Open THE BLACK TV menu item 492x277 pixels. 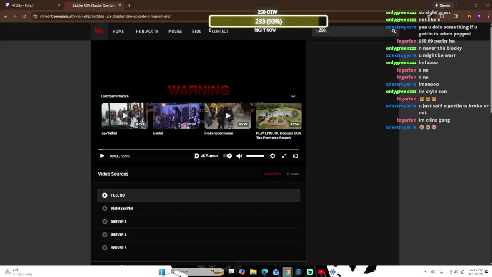point(146,31)
